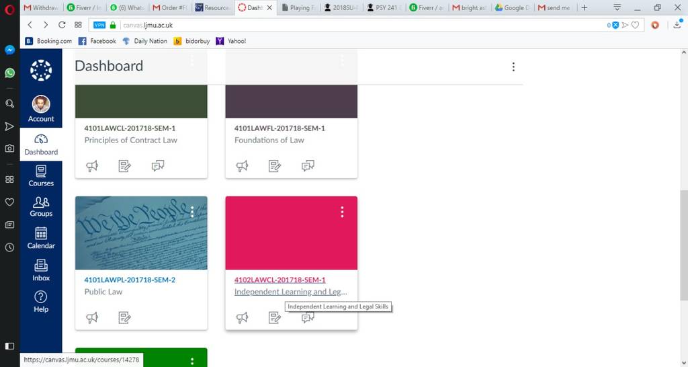Viewport: 688px width, 367px height.
Task: Open Assignments icon on Foundations of Law card
Action: click(275, 166)
